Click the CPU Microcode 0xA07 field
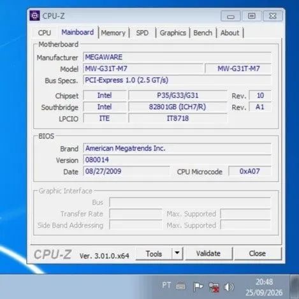Image resolution: width=299 pixels, height=299 pixels. click(x=250, y=171)
